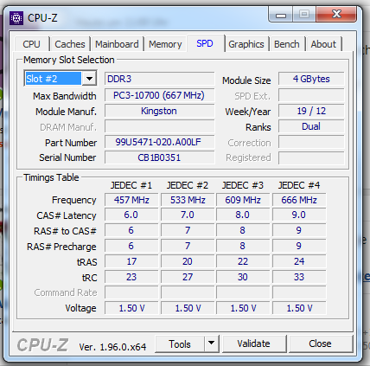This screenshot has width=370, height=366.
Task: Click the DDR3 memory type field
Action: 160,79
